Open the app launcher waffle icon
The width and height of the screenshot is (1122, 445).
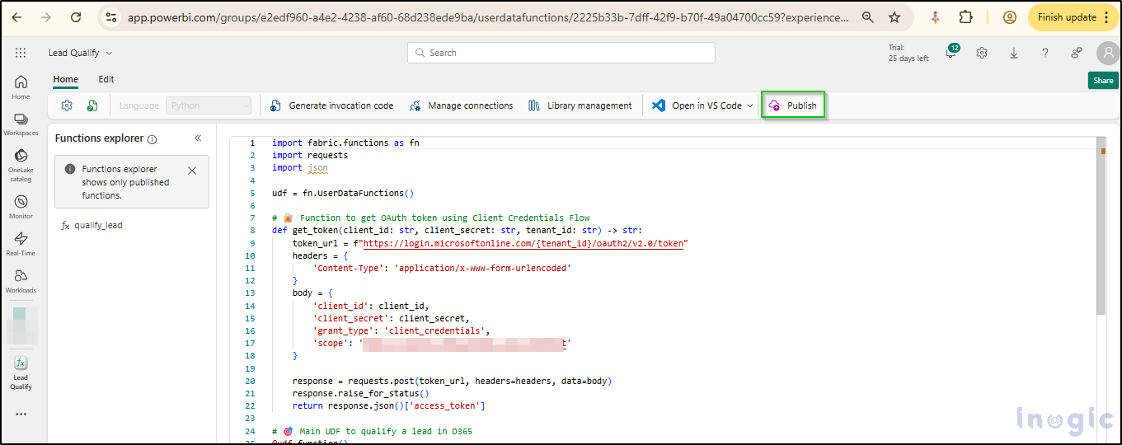click(21, 53)
